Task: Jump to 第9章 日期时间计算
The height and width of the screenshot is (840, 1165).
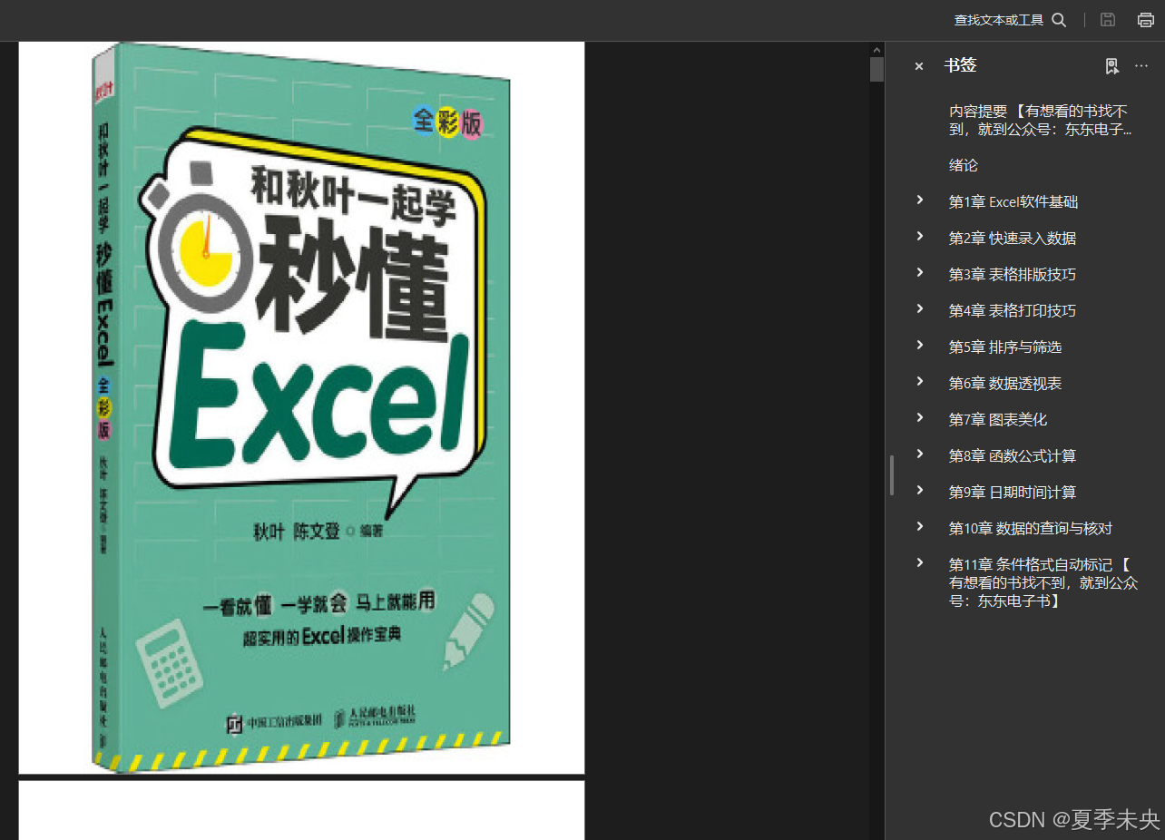Action: (1013, 492)
